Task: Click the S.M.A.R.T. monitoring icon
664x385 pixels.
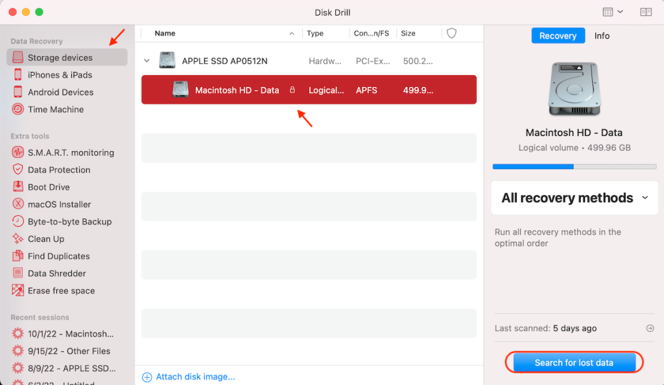Action: tap(18, 152)
